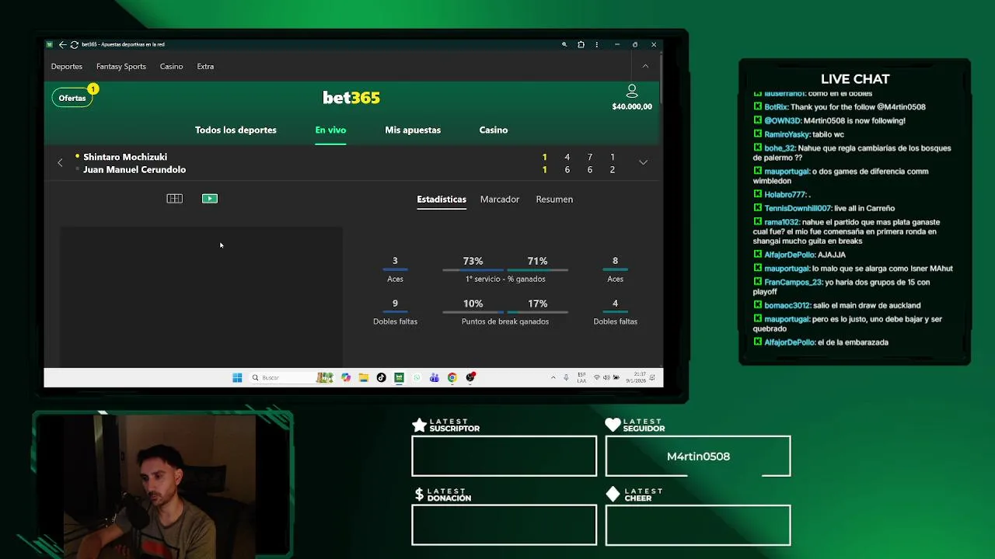Screen dimensions: 995x559
Task: Go back with the arrow beside the match
Action: 60,163
